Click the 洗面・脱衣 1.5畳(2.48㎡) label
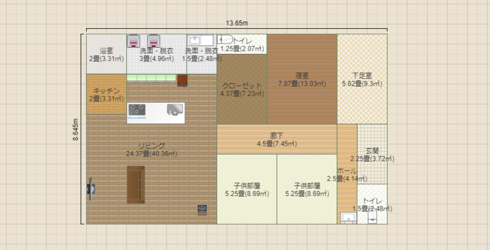Viewport: 490px width, 250px height. click(201, 54)
